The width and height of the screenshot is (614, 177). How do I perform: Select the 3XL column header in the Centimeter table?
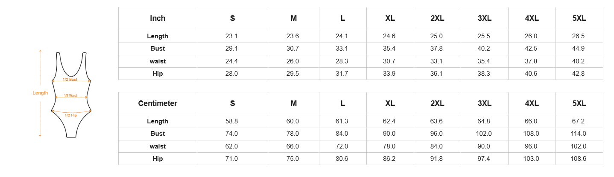(485, 103)
